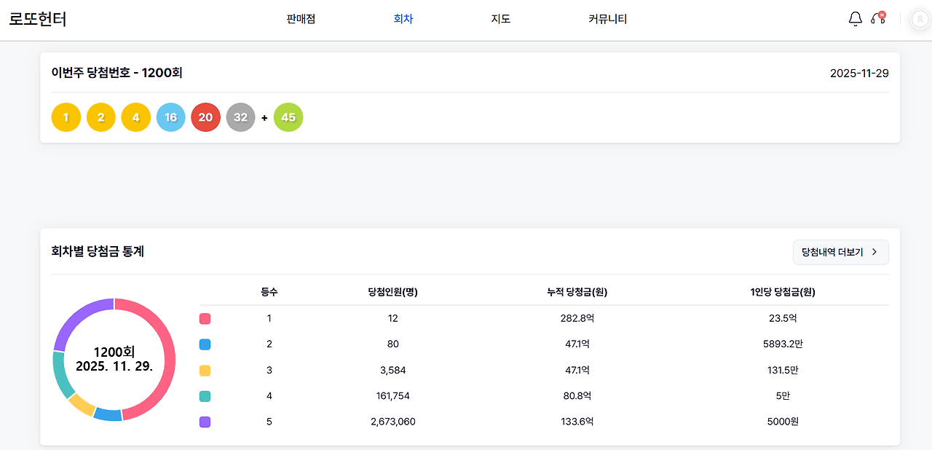This screenshot has height=450, width=932.
Task: Open the headset support icon
Action: pyautogui.click(x=878, y=19)
